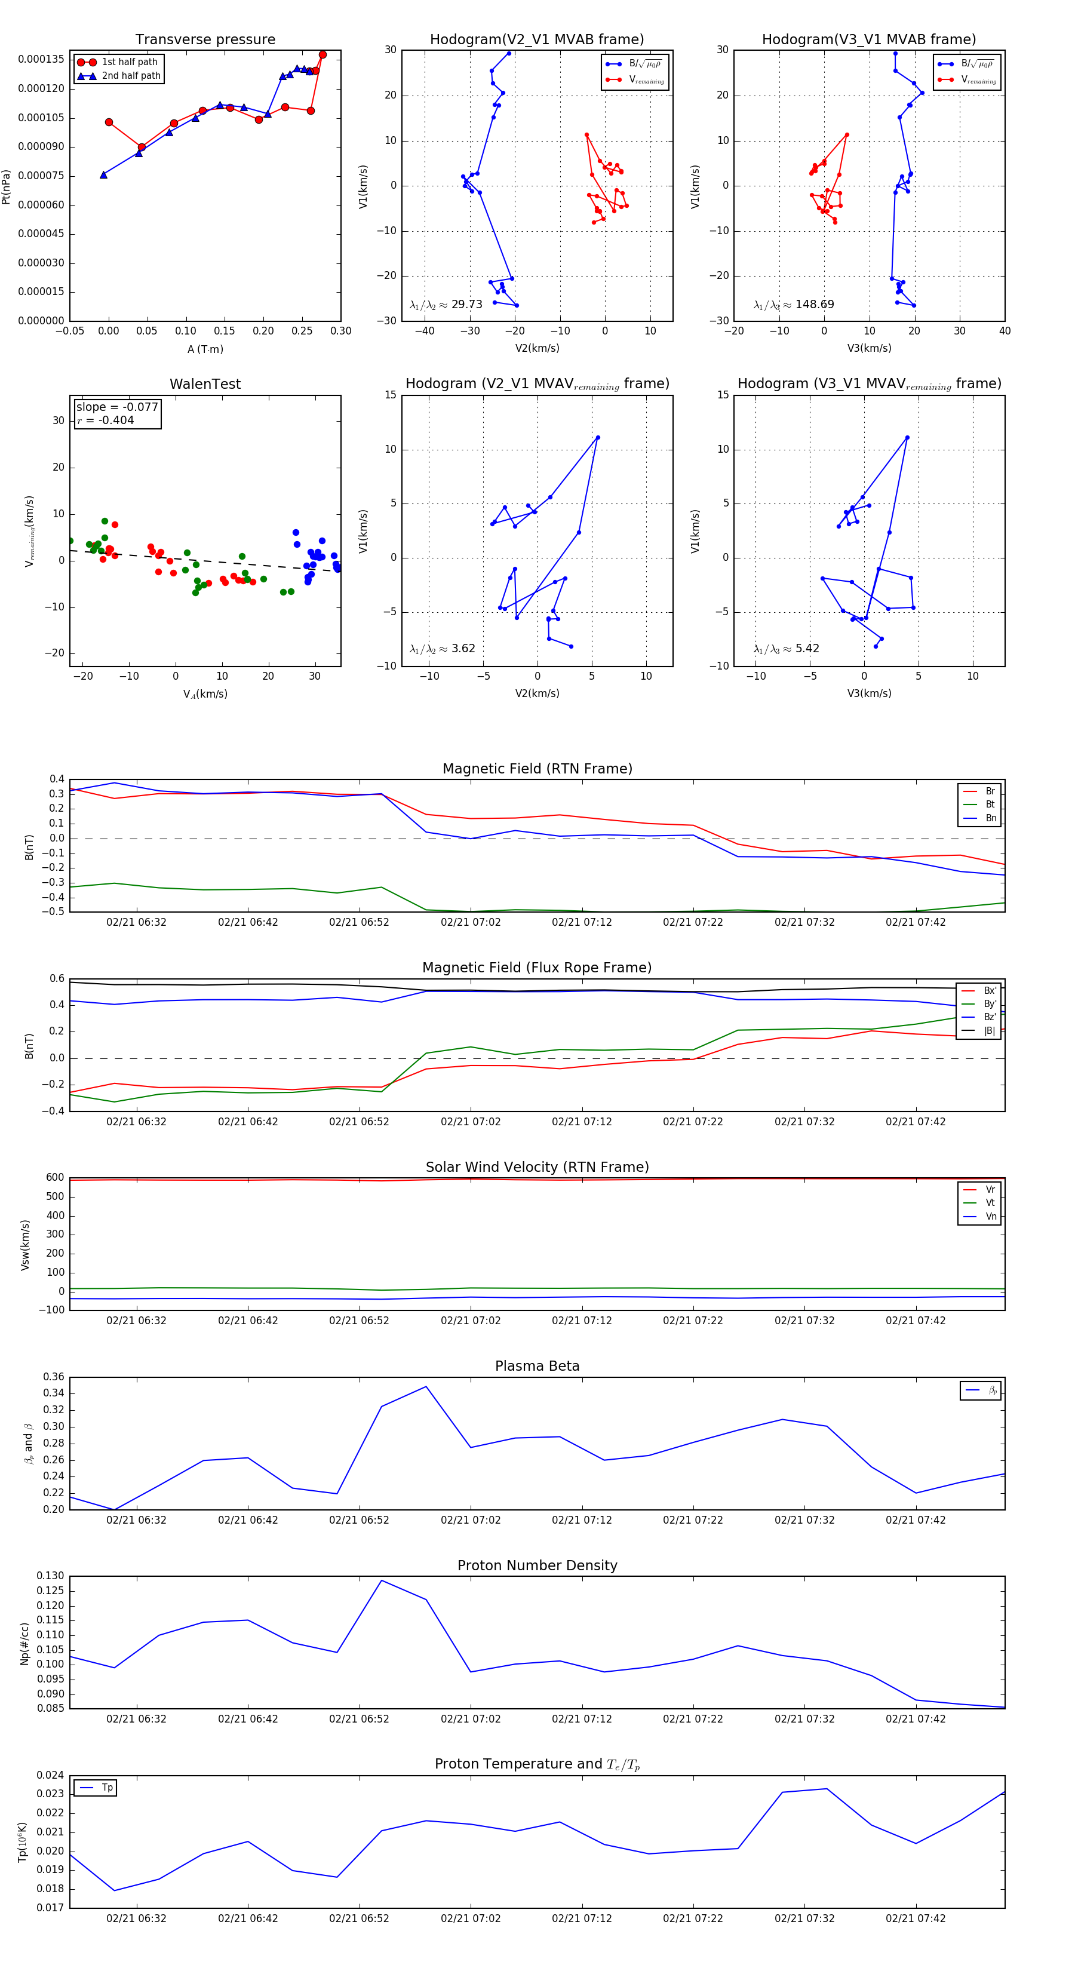Click the 'Vr' legend entry

click(x=980, y=1190)
